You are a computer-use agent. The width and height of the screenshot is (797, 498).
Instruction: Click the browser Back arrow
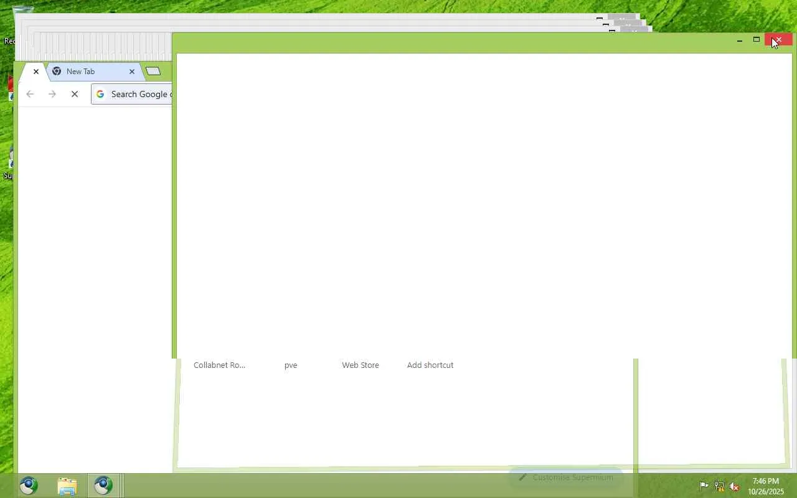tap(30, 94)
